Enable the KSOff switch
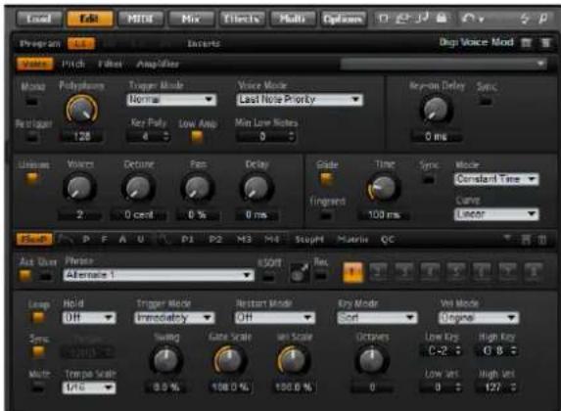 (x=268, y=277)
